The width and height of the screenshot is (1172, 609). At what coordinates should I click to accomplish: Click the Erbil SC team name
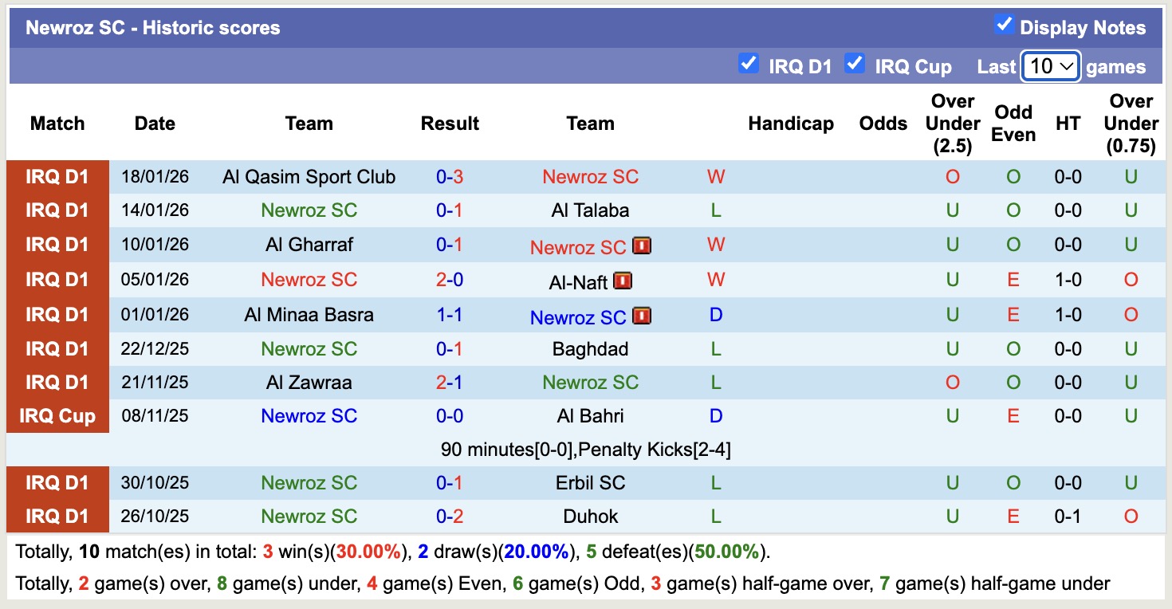click(x=590, y=483)
